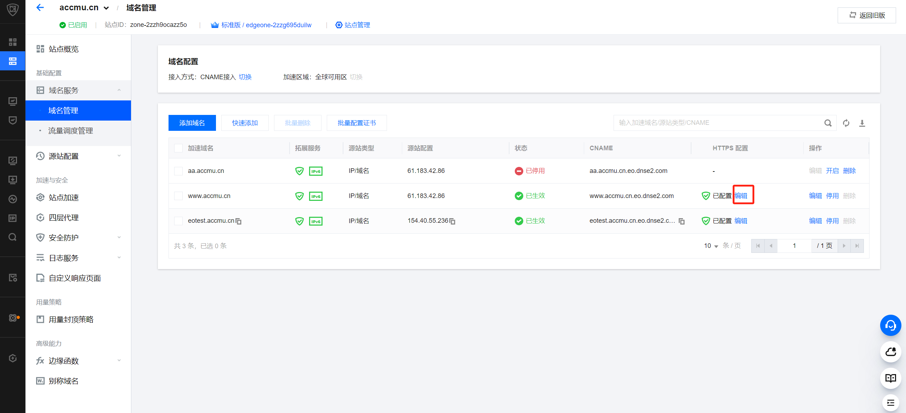This screenshot has width=906, height=413.
Task: Collapse the 域名服务 menu section
Action: click(119, 90)
